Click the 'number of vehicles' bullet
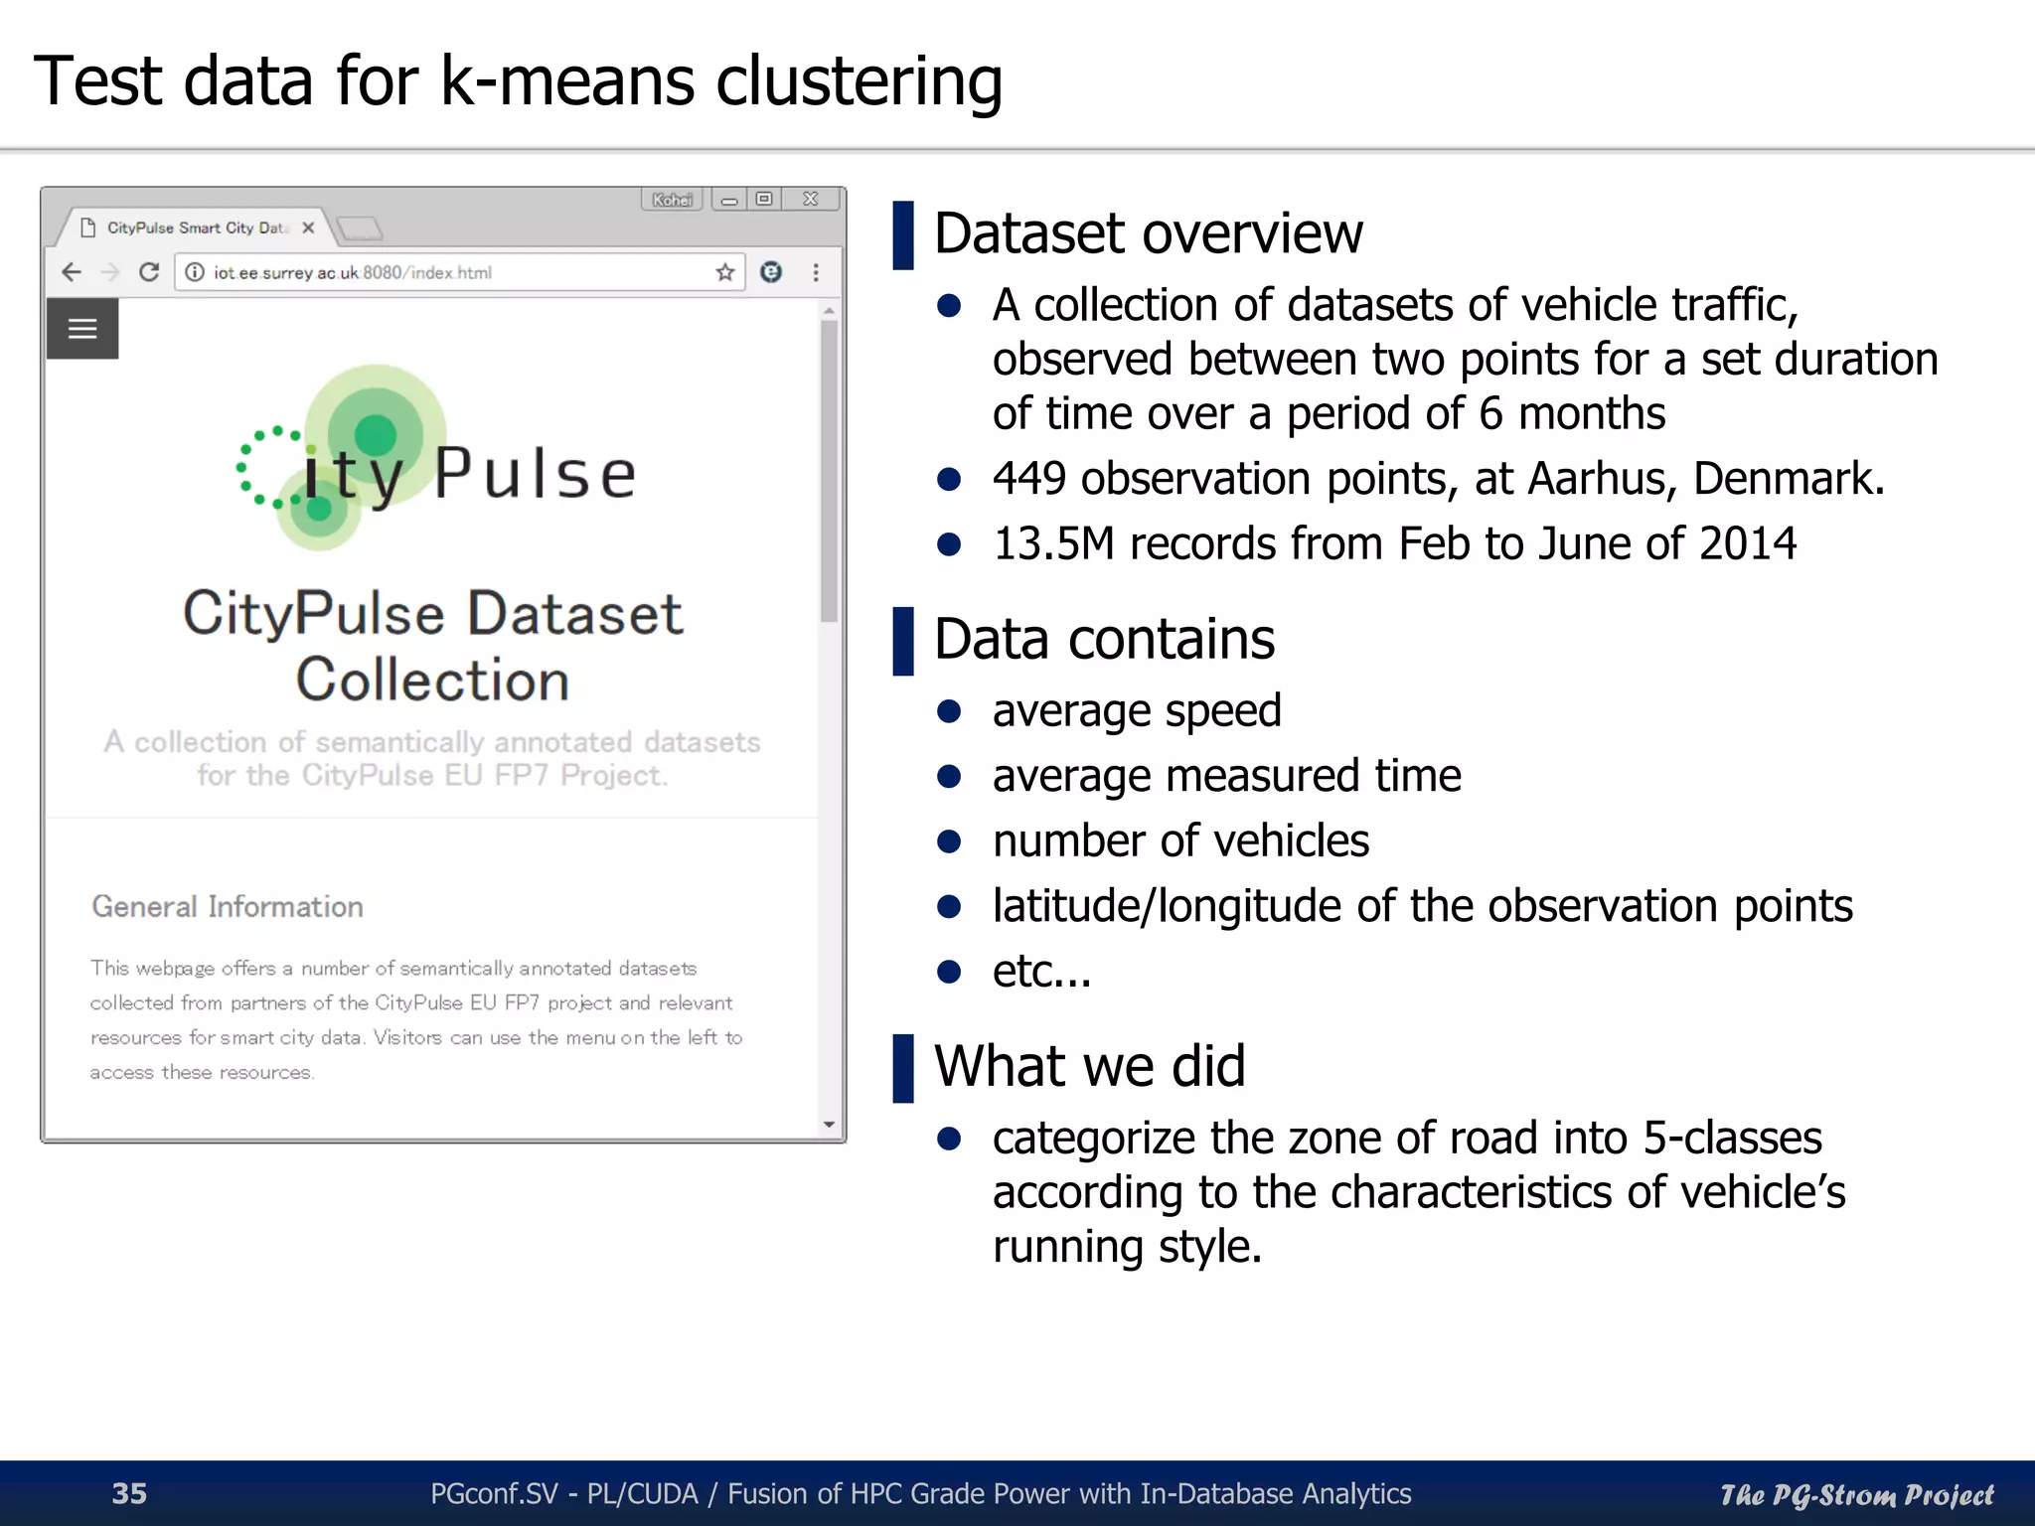This screenshot has height=1526, width=2035. point(1181,841)
